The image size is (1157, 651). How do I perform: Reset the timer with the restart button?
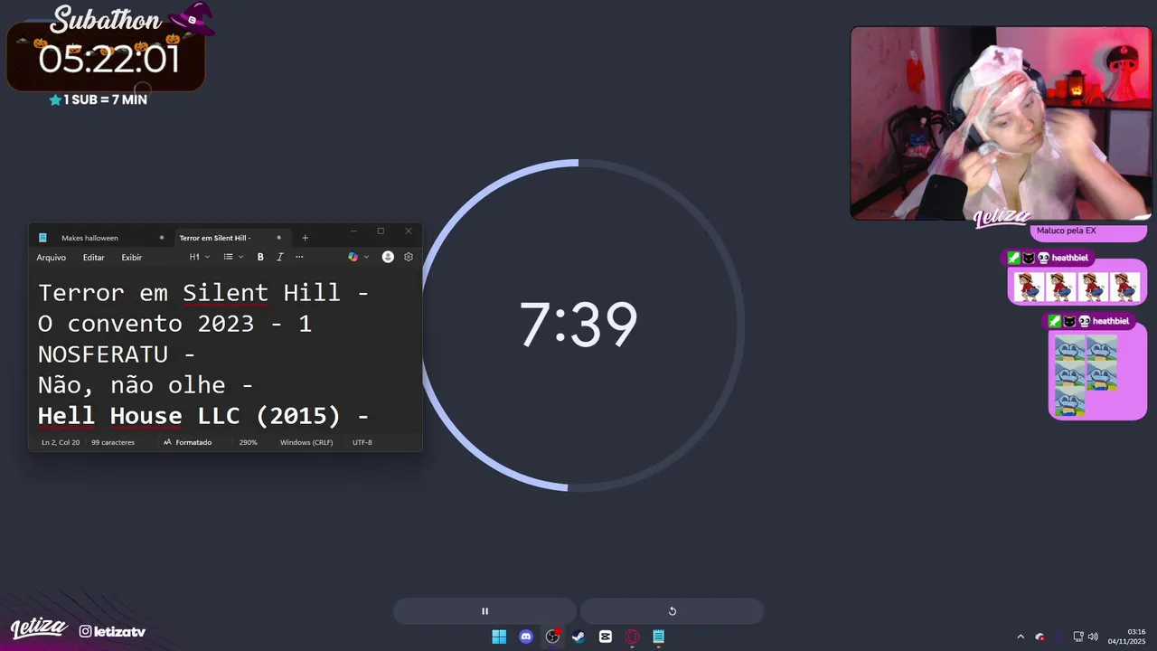pos(672,611)
